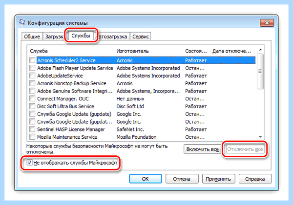Sort by Дата отключения column header
The height and width of the screenshot is (205, 293).
click(231, 51)
